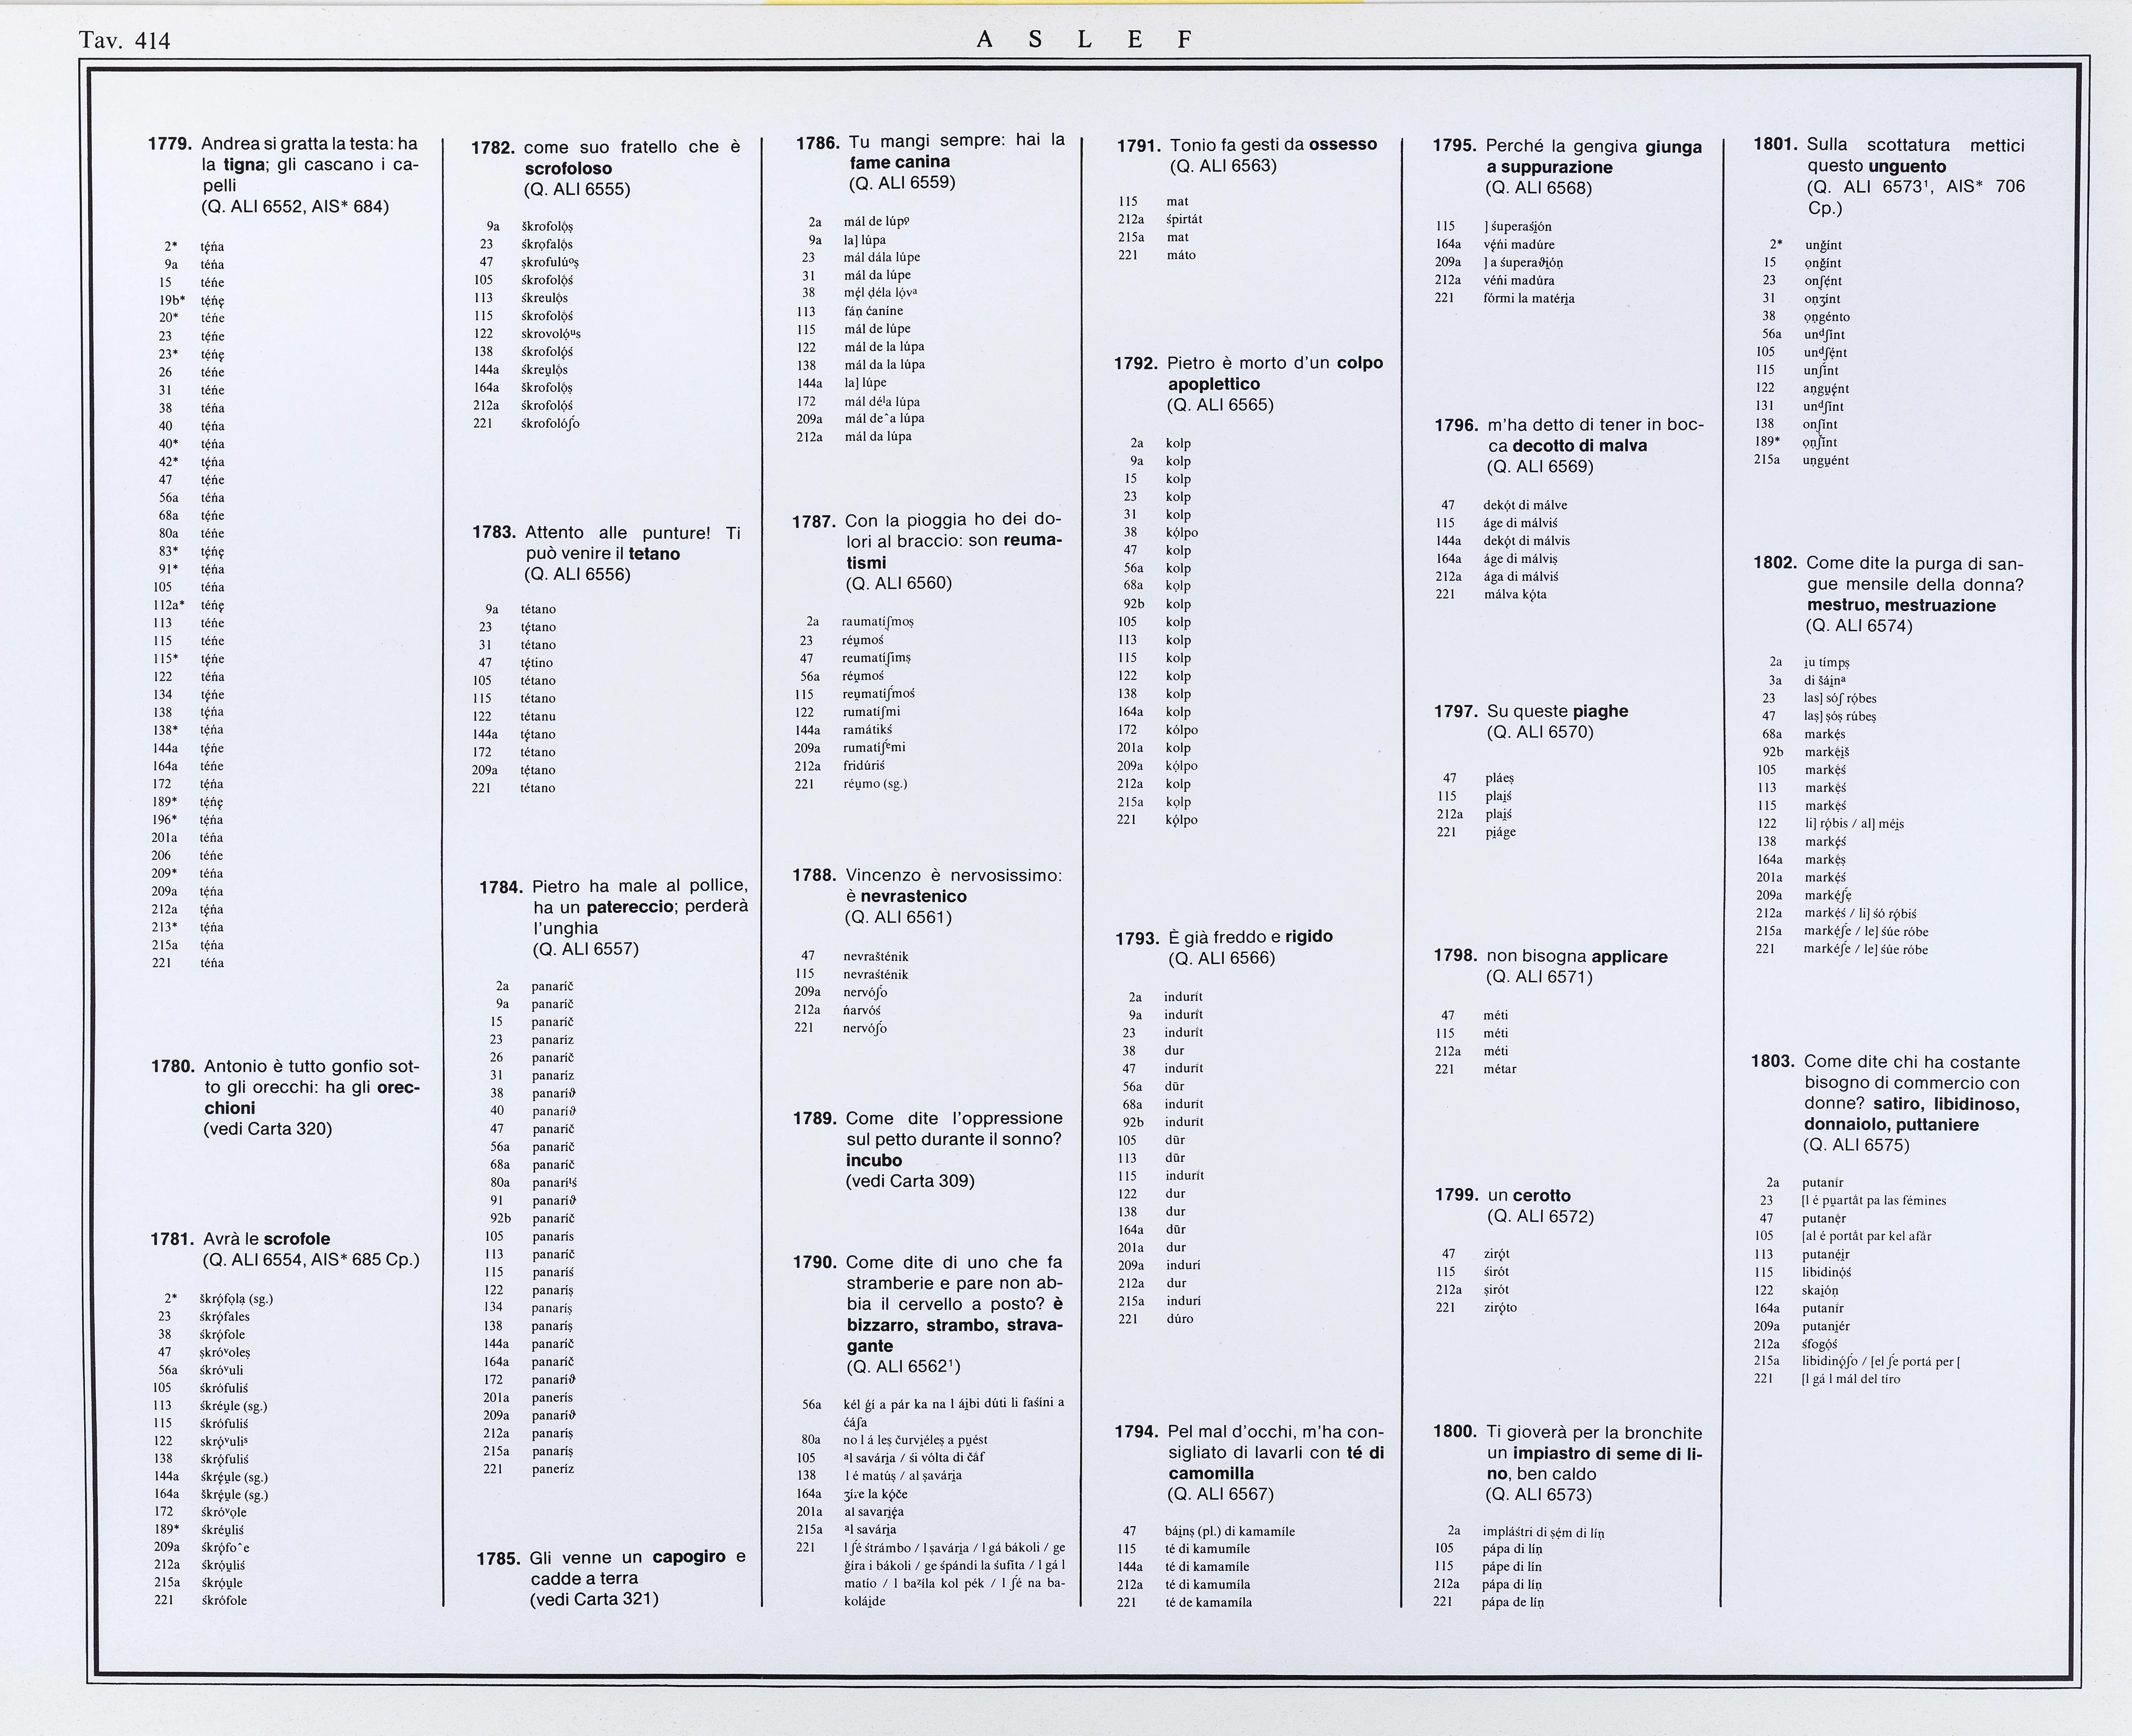Open 'vedi Carta 321' reference under capogiro

point(594,1598)
